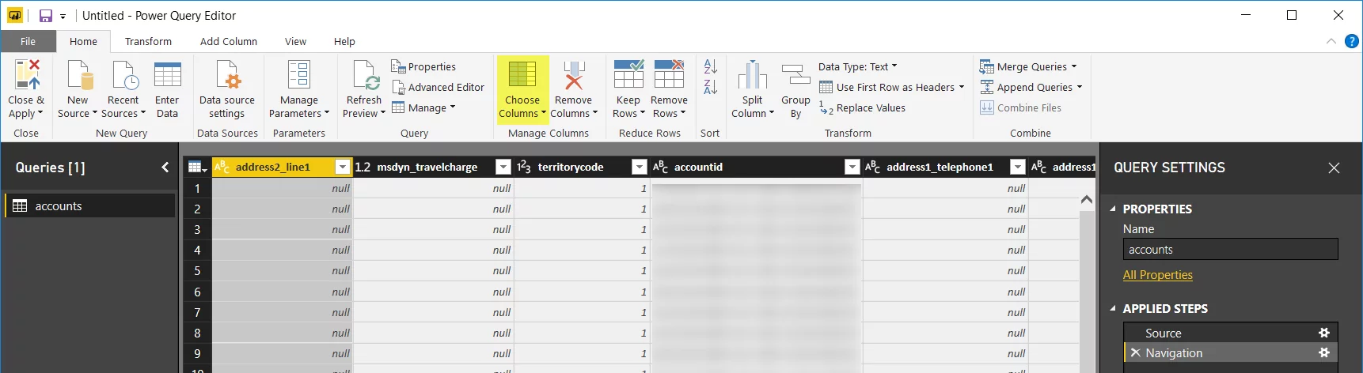Viewport: 1363px width, 373px height.
Task: Collapse the PROPERTIES section
Action: pyautogui.click(x=1113, y=209)
